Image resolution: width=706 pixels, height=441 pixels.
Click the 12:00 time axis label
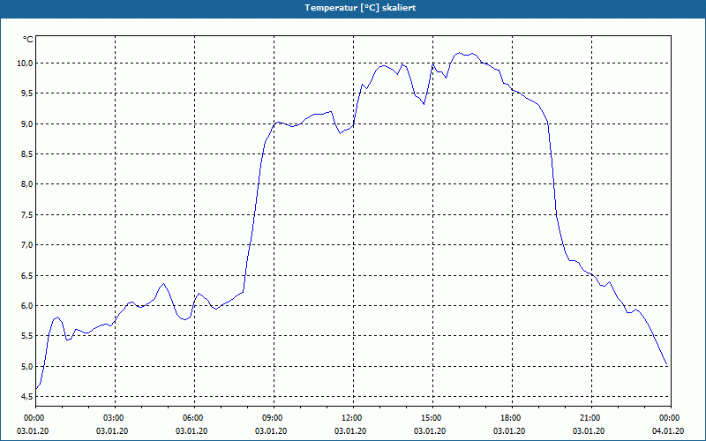coord(350,418)
